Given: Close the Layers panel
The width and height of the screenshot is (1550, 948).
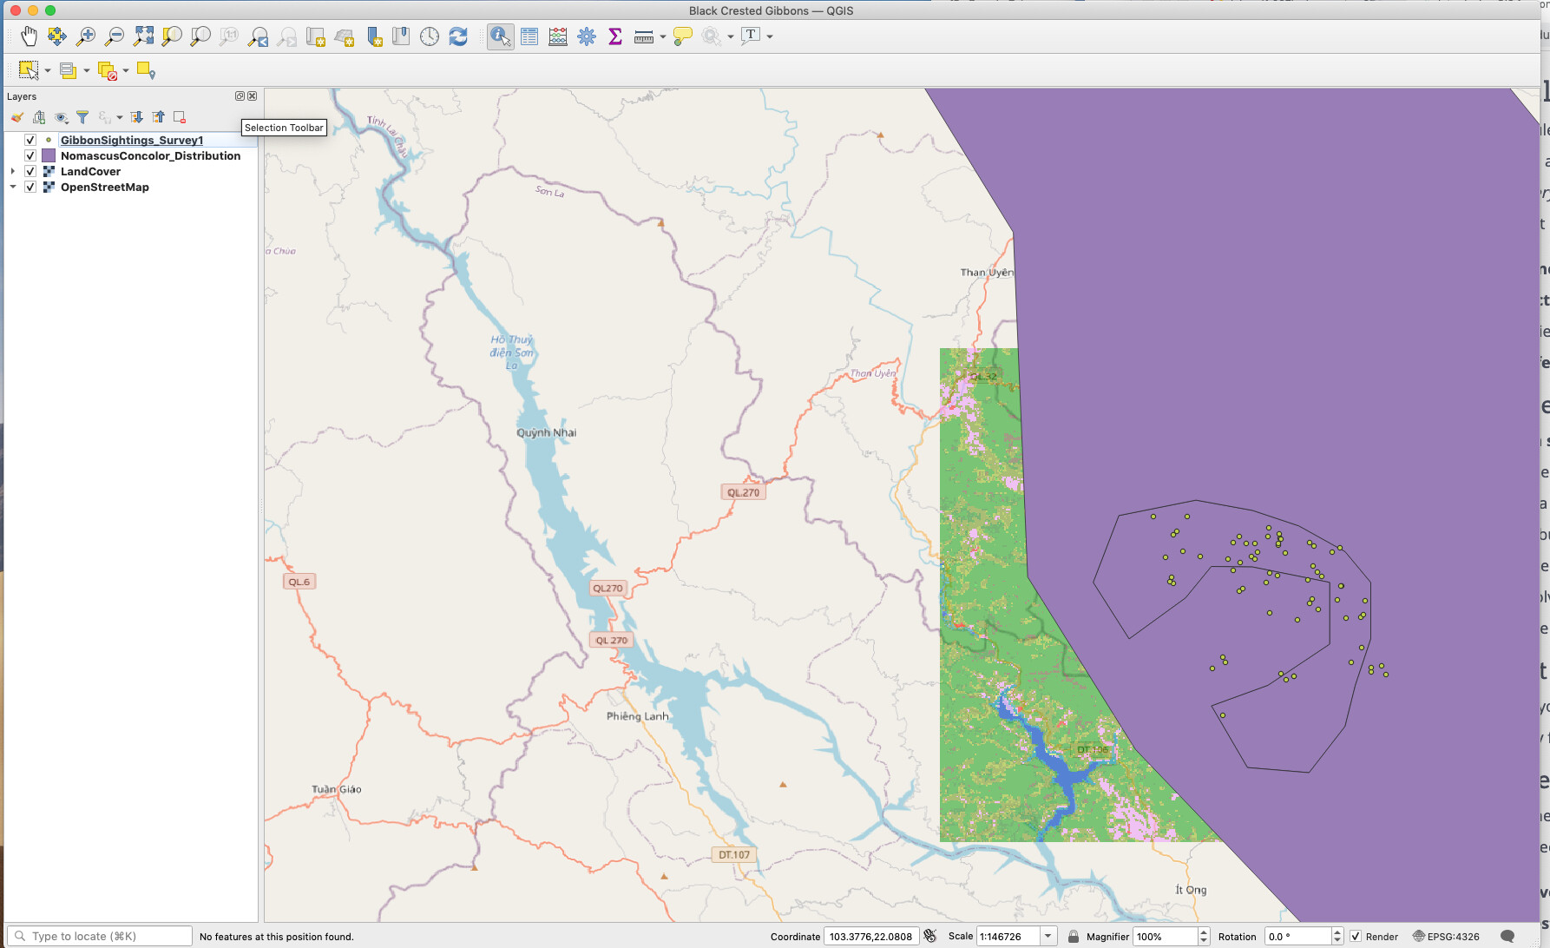Looking at the screenshot, I should (252, 96).
